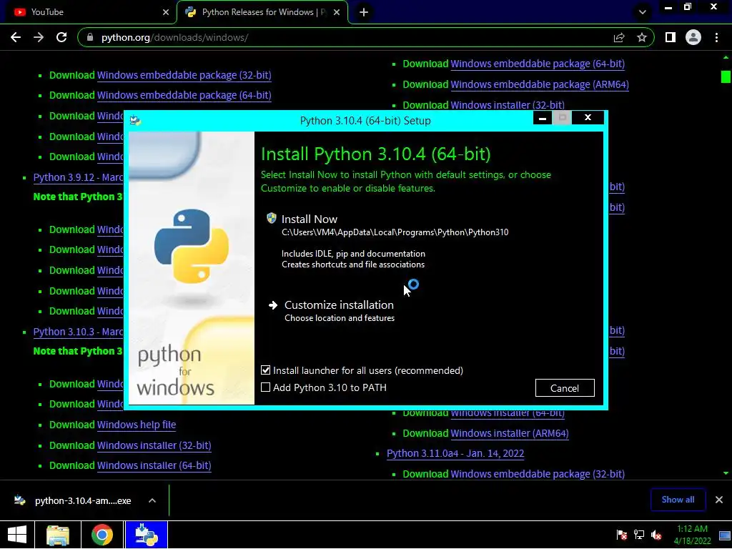
Task: Click the Show desktop taskbar button
Action: (726, 535)
